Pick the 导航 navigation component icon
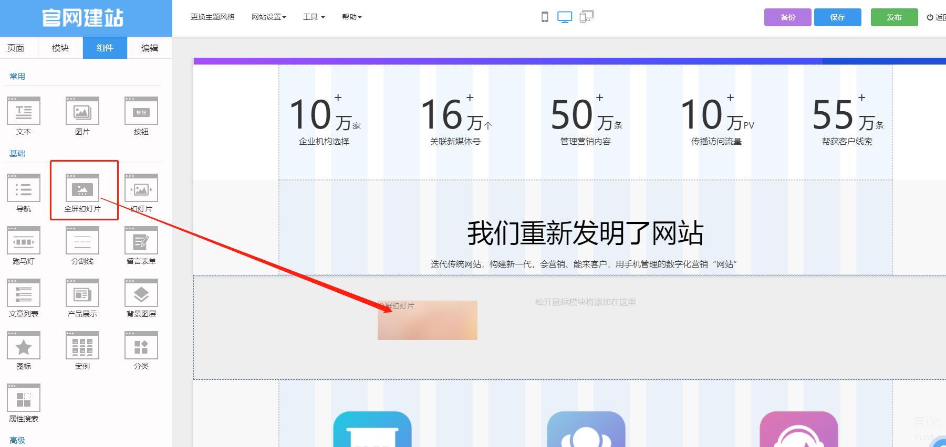The height and width of the screenshot is (447, 946). (24, 188)
